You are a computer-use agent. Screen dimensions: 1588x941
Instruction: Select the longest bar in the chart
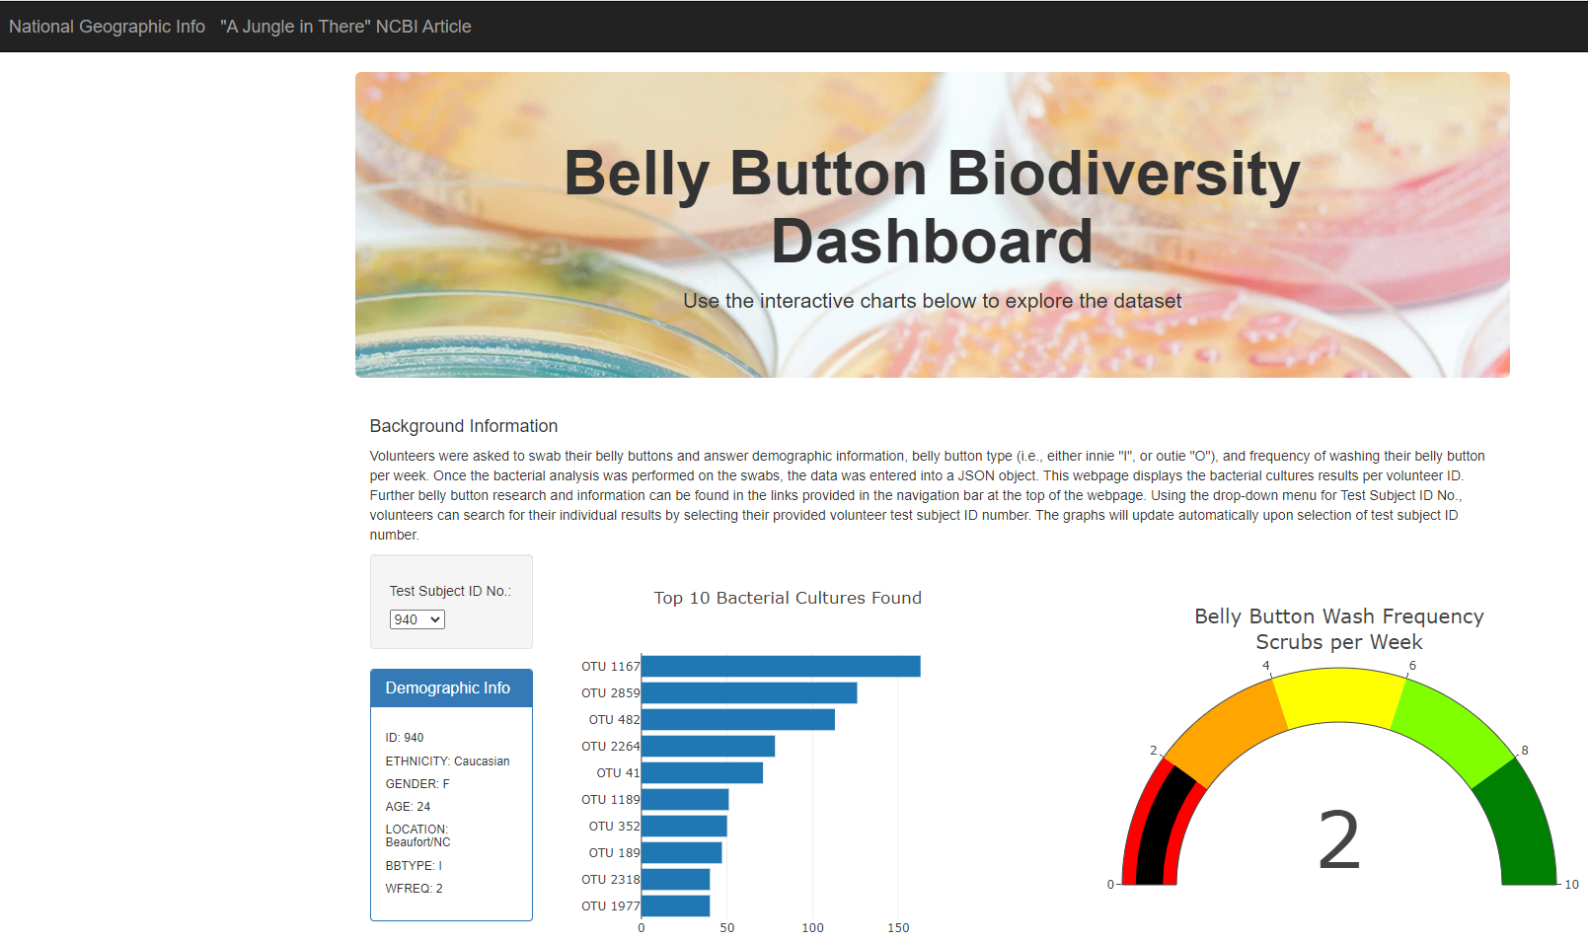(x=780, y=666)
